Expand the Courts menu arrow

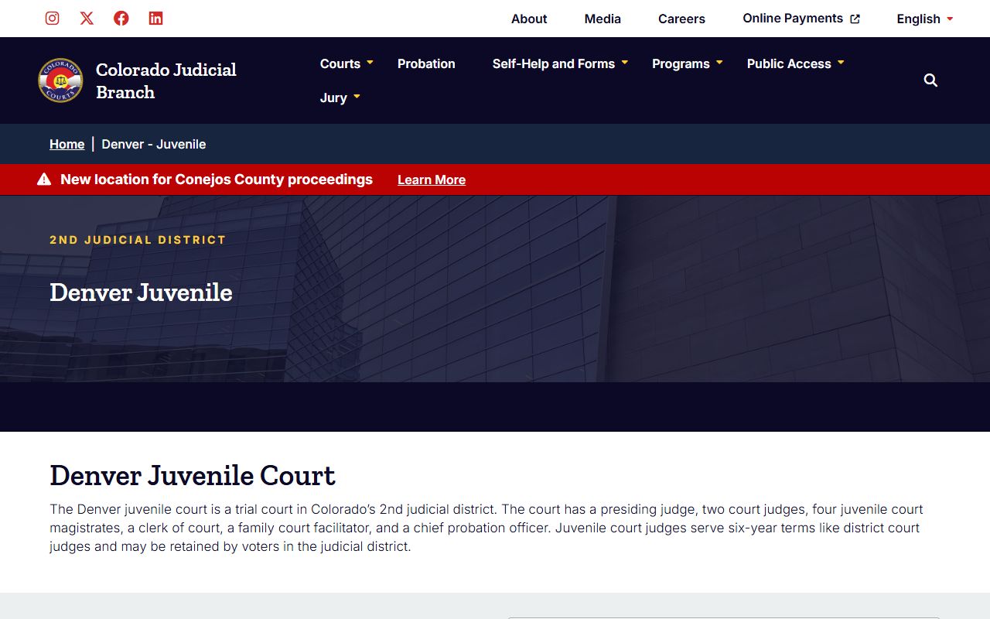(x=370, y=62)
